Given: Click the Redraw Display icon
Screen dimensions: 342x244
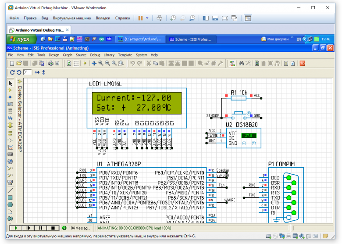Looking at the screenshot, I should 69,63.
